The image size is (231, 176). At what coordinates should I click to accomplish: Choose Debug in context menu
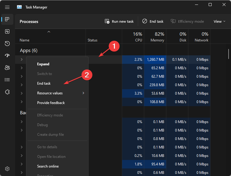pyautogui.click(x=57, y=125)
